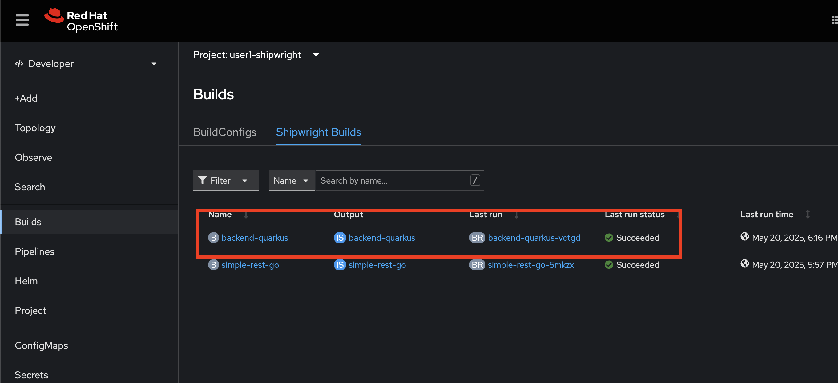838x383 pixels.
Task: Go to +Add in sidebar
Action: (x=26, y=98)
